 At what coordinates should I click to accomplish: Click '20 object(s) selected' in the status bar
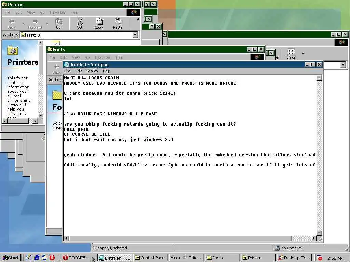pyautogui.click(x=110, y=248)
